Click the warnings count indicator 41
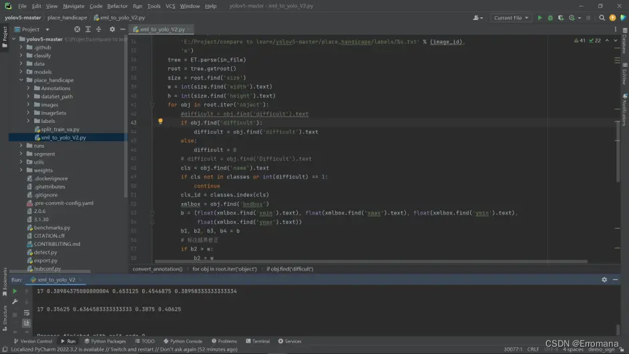 580,41
